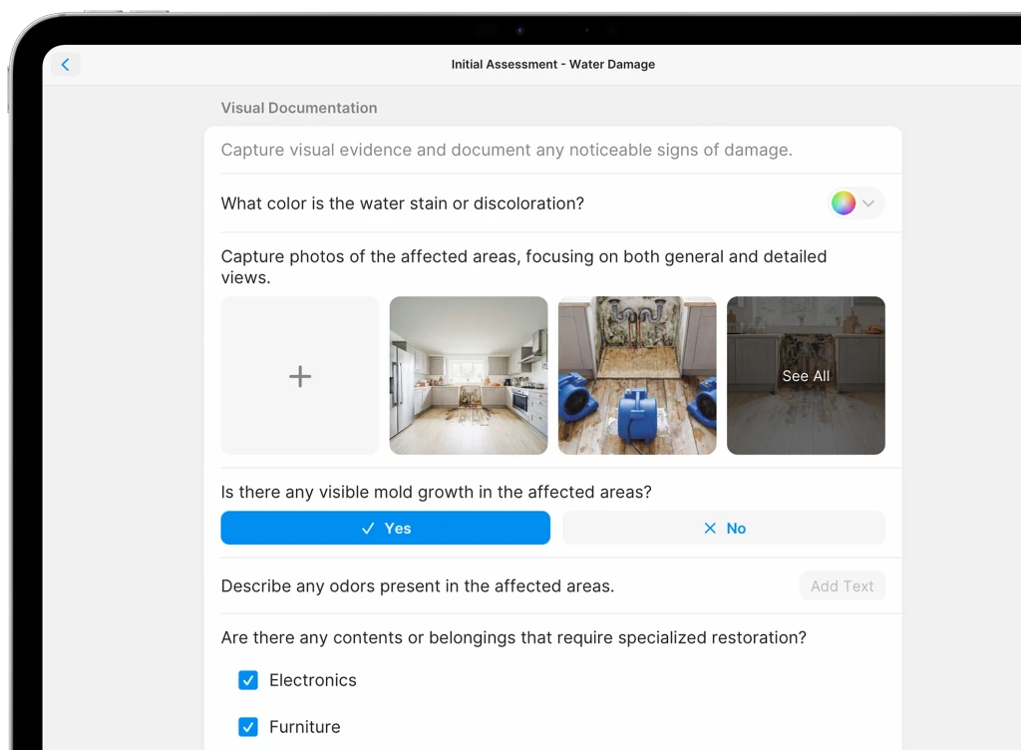Click the 'Describe any odors' question text
Viewport: 1021px width, 750px height.
[418, 586]
